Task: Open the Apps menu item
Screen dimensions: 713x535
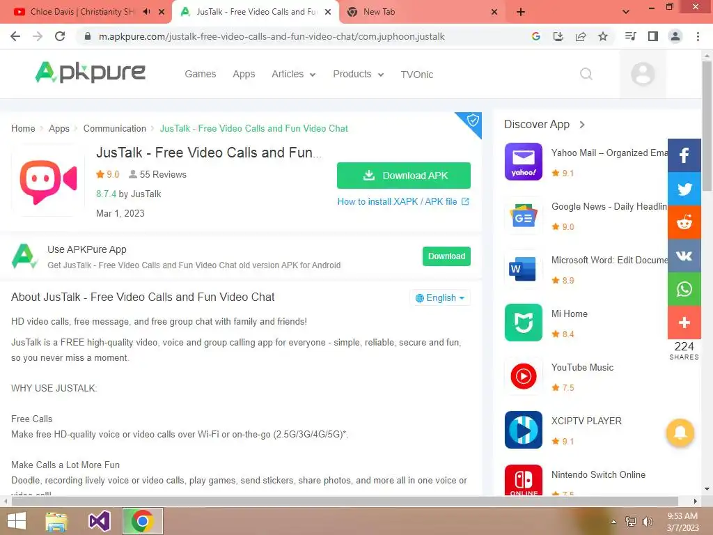Action: coord(244,74)
